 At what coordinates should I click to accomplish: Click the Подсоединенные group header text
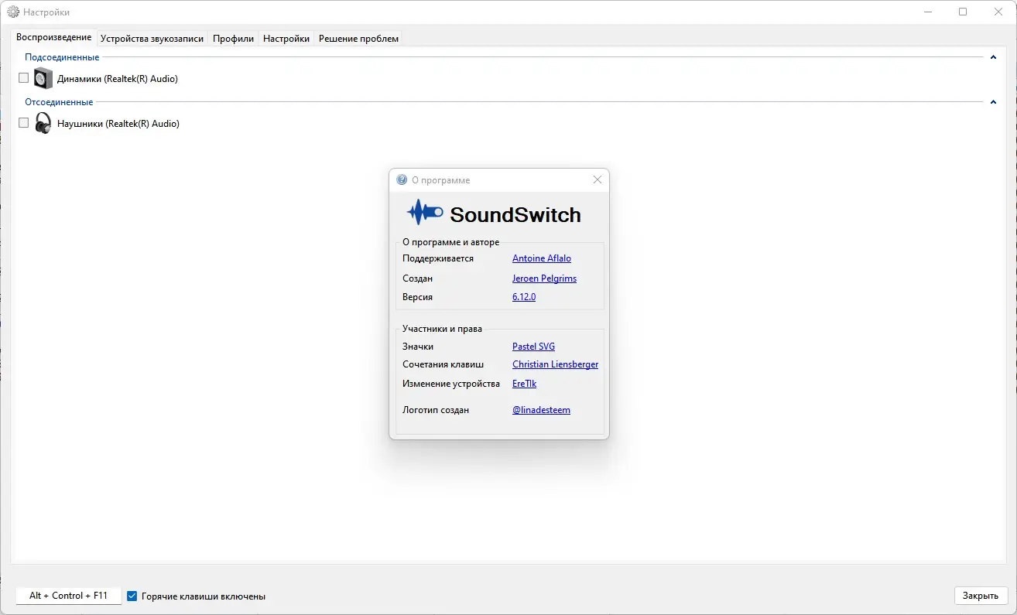click(x=62, y=57)
